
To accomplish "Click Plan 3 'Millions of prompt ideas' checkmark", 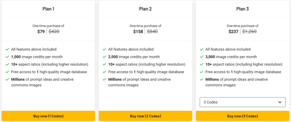I will click(202, 80).
